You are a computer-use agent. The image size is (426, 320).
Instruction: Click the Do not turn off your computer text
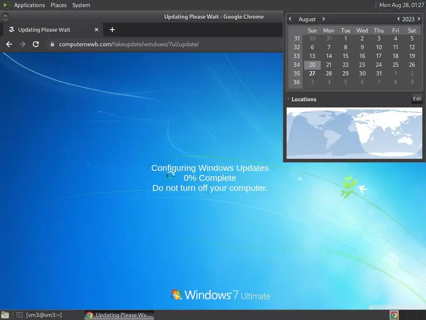(210, 188)
